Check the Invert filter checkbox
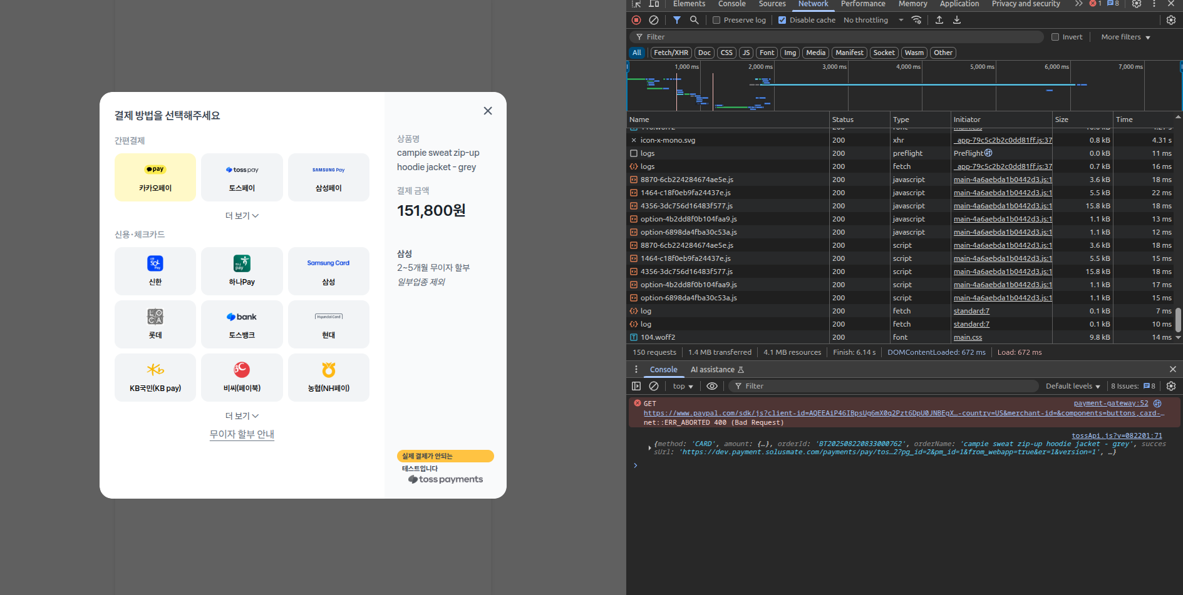The image size is (1183, 595). tap(1055, 37)
